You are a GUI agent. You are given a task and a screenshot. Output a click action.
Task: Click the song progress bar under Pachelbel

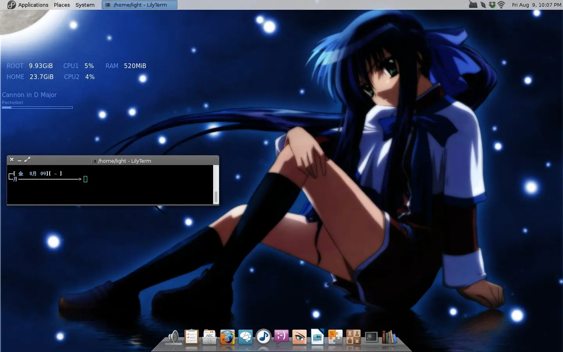click(37, 108)
